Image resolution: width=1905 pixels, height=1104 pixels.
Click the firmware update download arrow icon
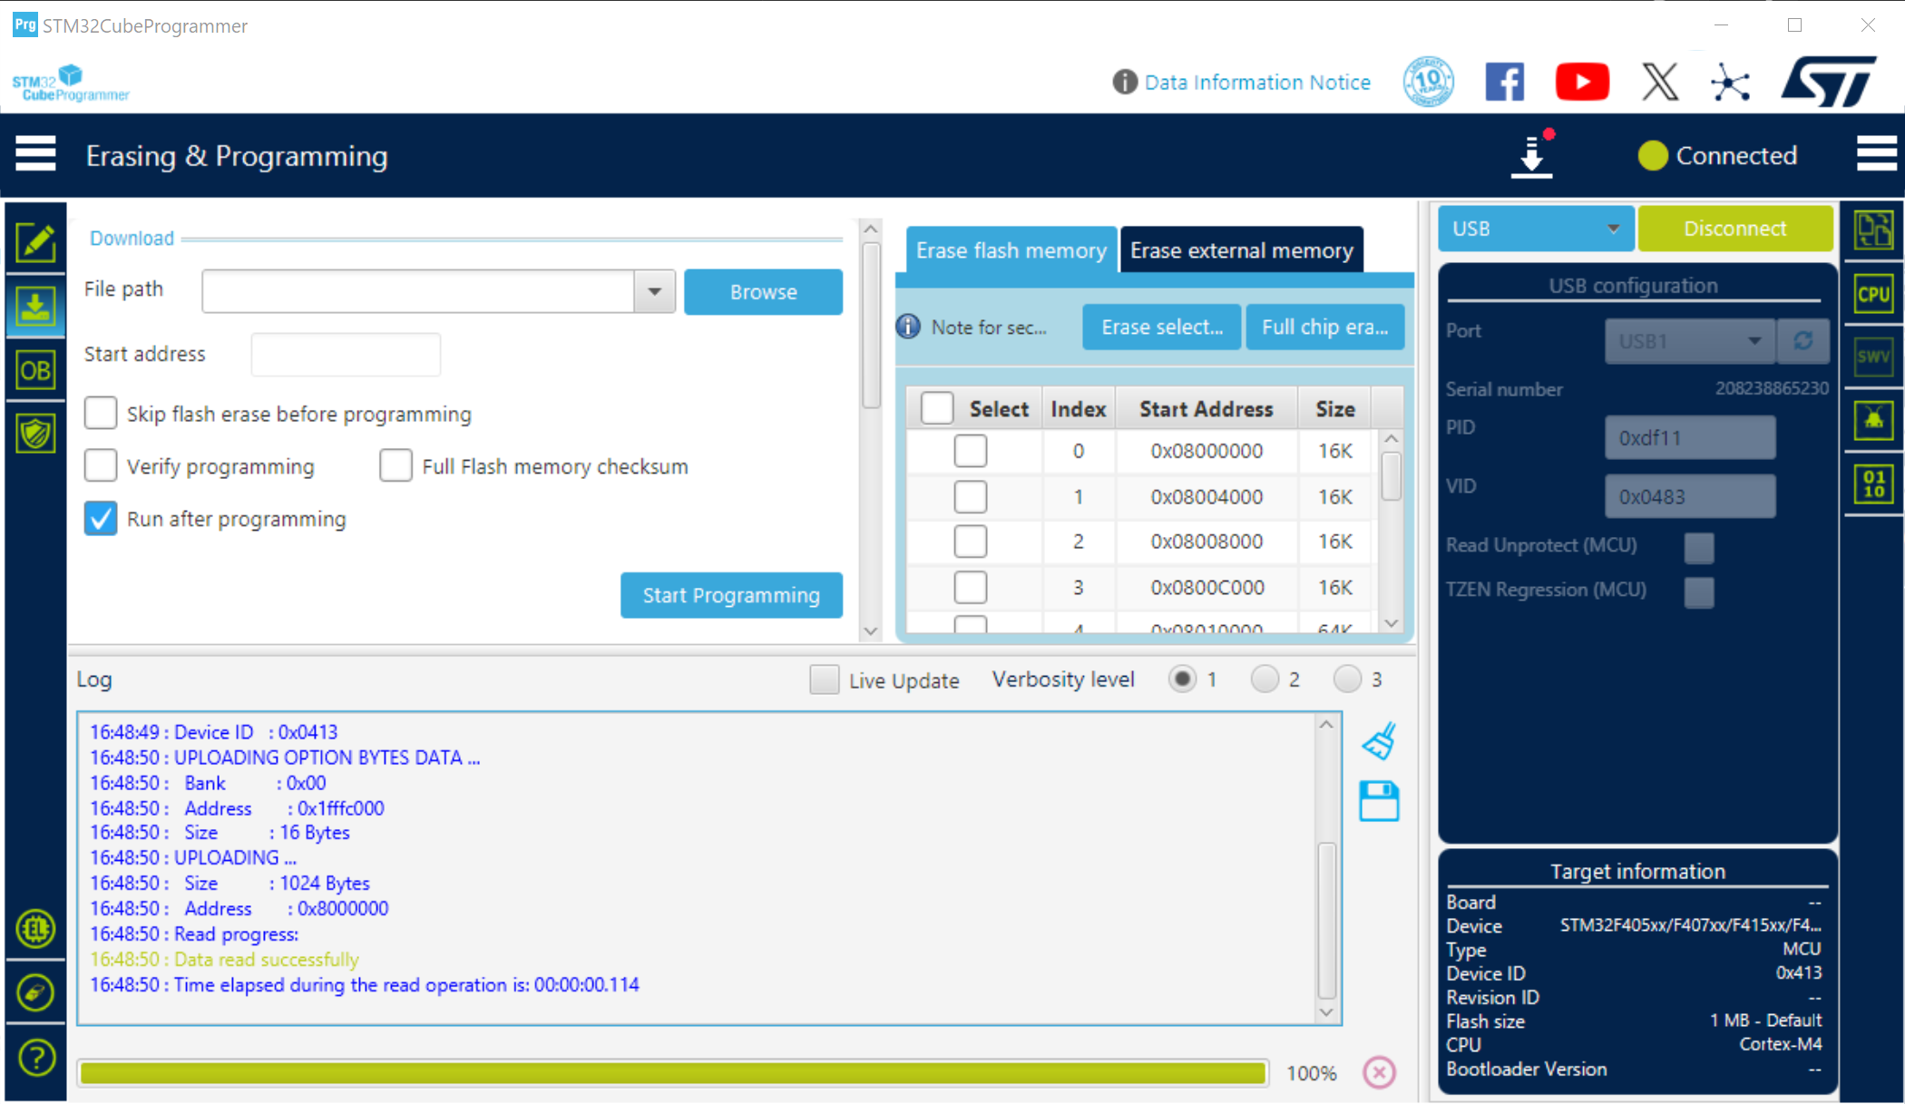point(1532,155)
